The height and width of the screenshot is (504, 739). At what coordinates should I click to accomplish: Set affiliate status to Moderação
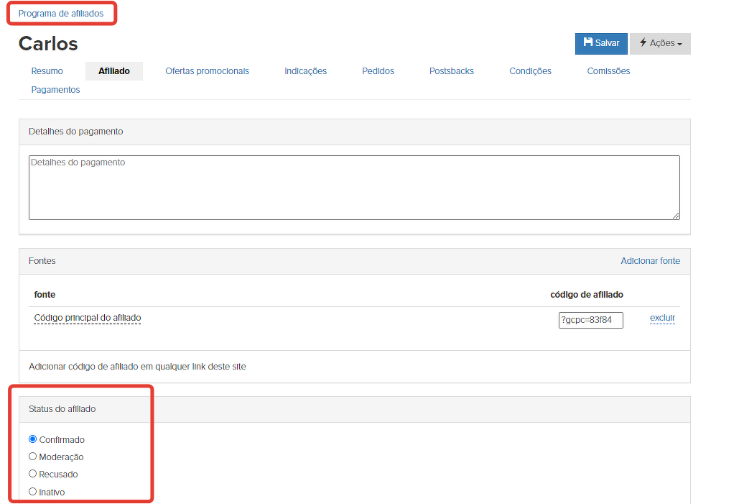[x=33, y=457]
